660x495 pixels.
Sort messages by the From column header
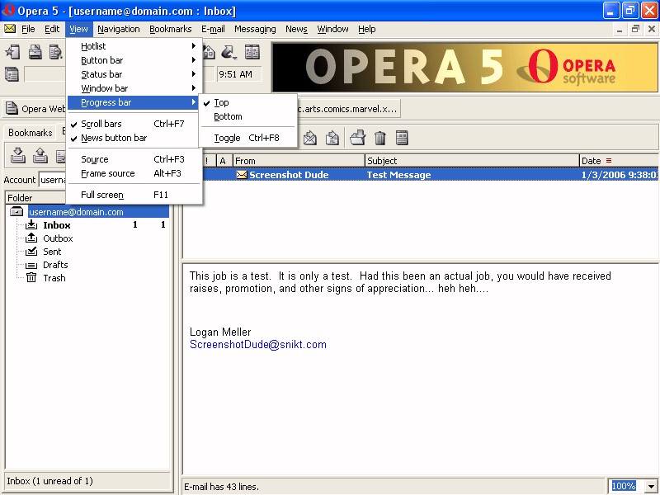[x=299, y=160]
